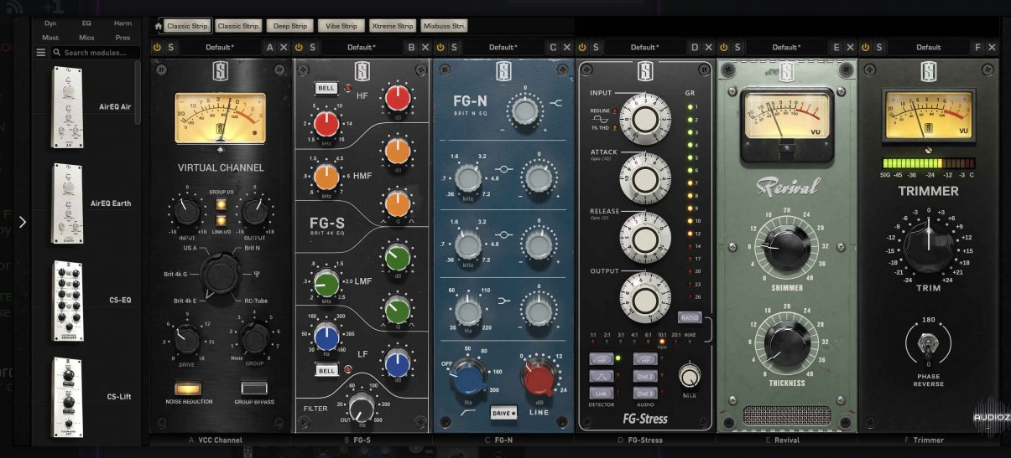Click the DRIVE button on FG-N

(x=503, y=413)
